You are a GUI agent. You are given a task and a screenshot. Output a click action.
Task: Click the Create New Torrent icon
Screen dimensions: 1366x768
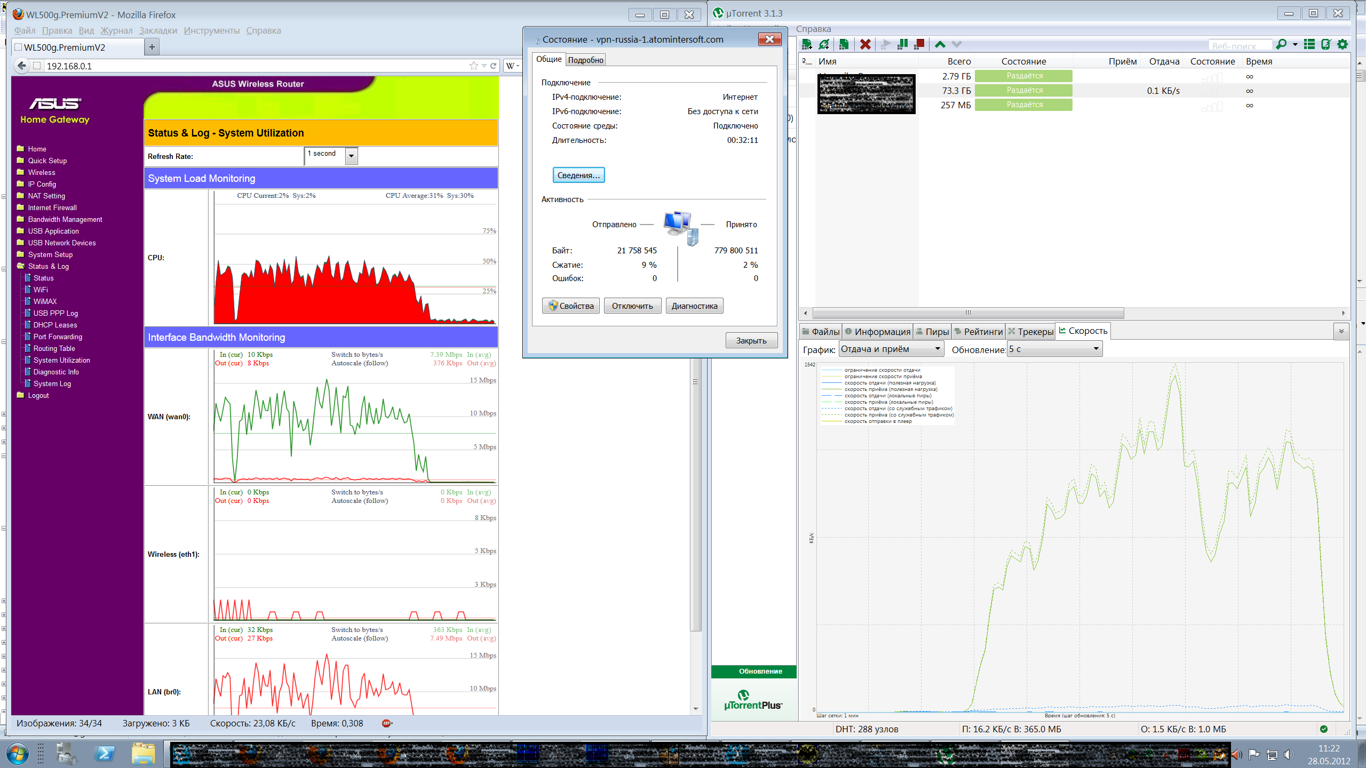[844, 45]
